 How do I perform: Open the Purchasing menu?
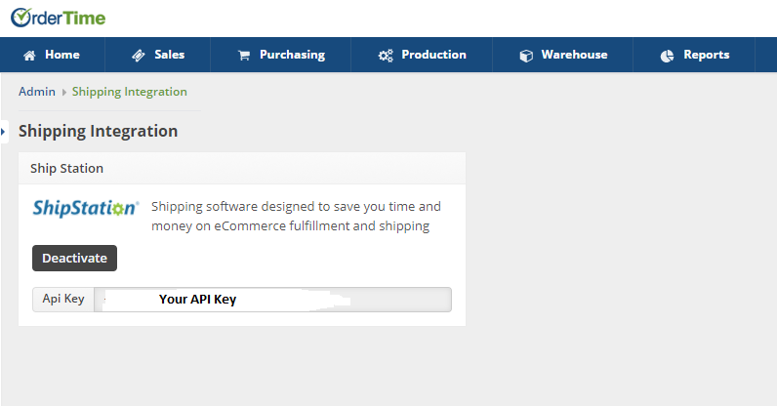tap(281, 55)
